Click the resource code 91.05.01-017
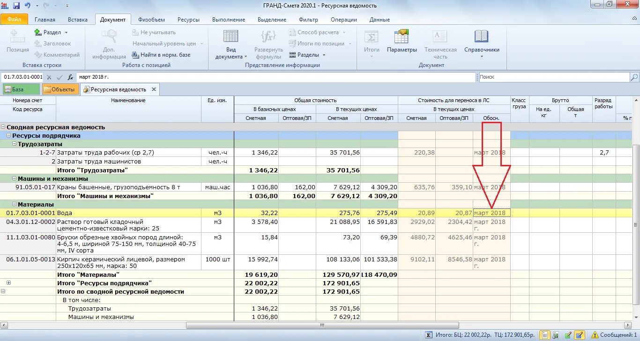This screenshot has width=640, height=341. (35, 187)
